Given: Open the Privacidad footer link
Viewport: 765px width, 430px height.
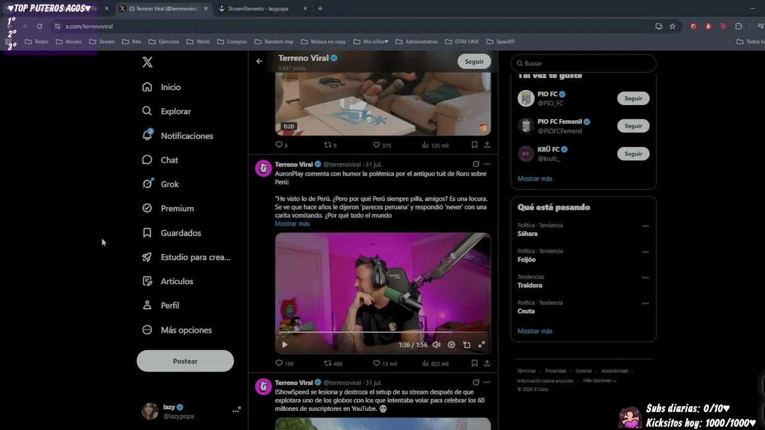Looking at the screenshot, I should pos(555,371).
